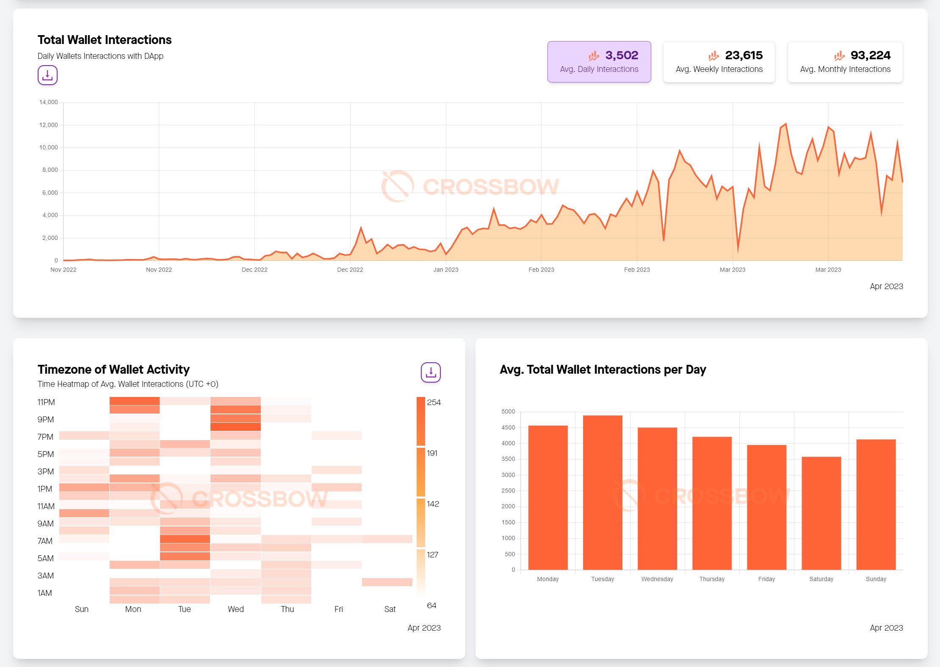Click Tuesday 7AM heatmap cell
Image resolution: width=940 pixels, height=667 pixels.
[185, 539]
